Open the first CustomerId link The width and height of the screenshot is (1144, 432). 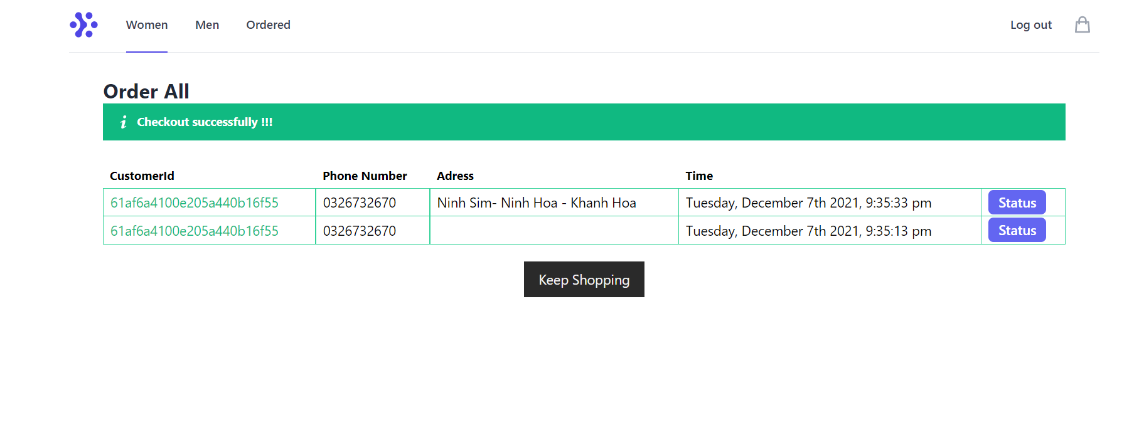tap(195, 203)
